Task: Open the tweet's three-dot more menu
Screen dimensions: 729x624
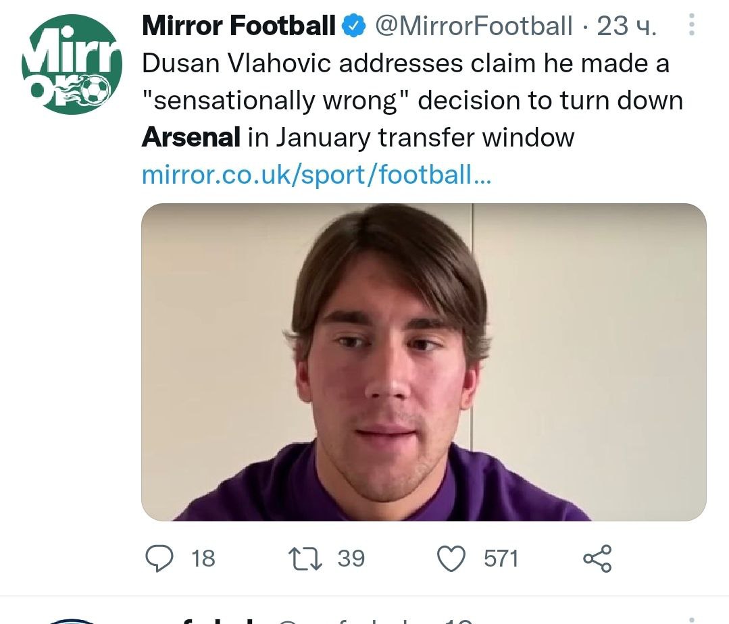Action: tap(691, 26)
